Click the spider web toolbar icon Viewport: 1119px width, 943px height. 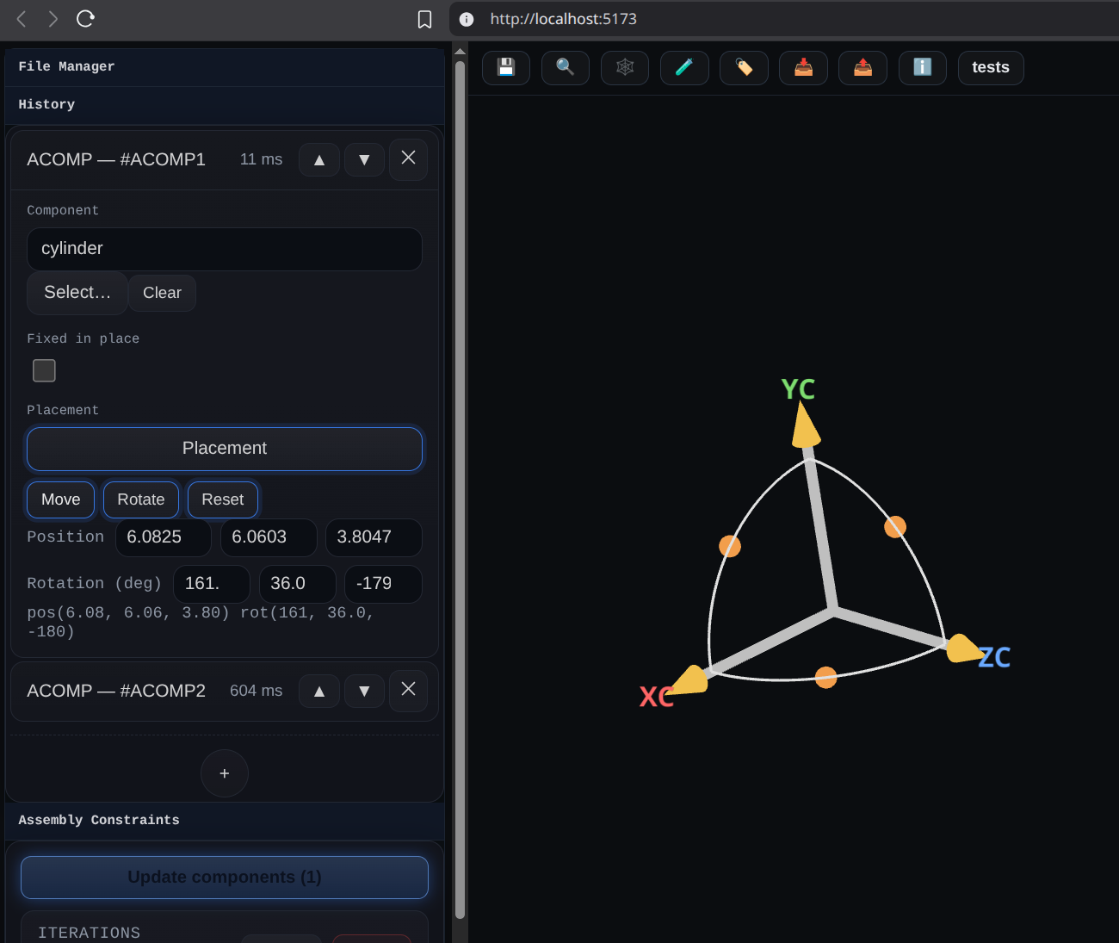pos(625,67)
